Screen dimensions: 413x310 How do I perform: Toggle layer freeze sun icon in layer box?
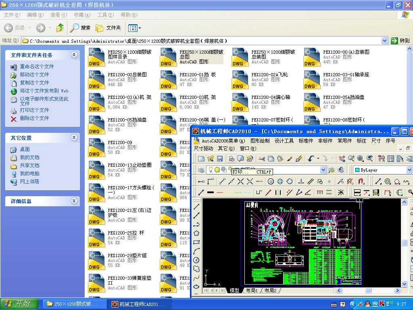pyautogui.click(x=217, y=170)
